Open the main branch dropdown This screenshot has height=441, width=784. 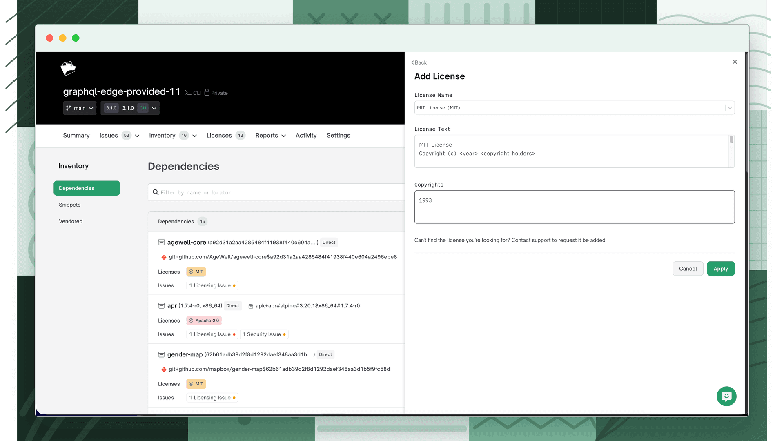pos(80,108)
